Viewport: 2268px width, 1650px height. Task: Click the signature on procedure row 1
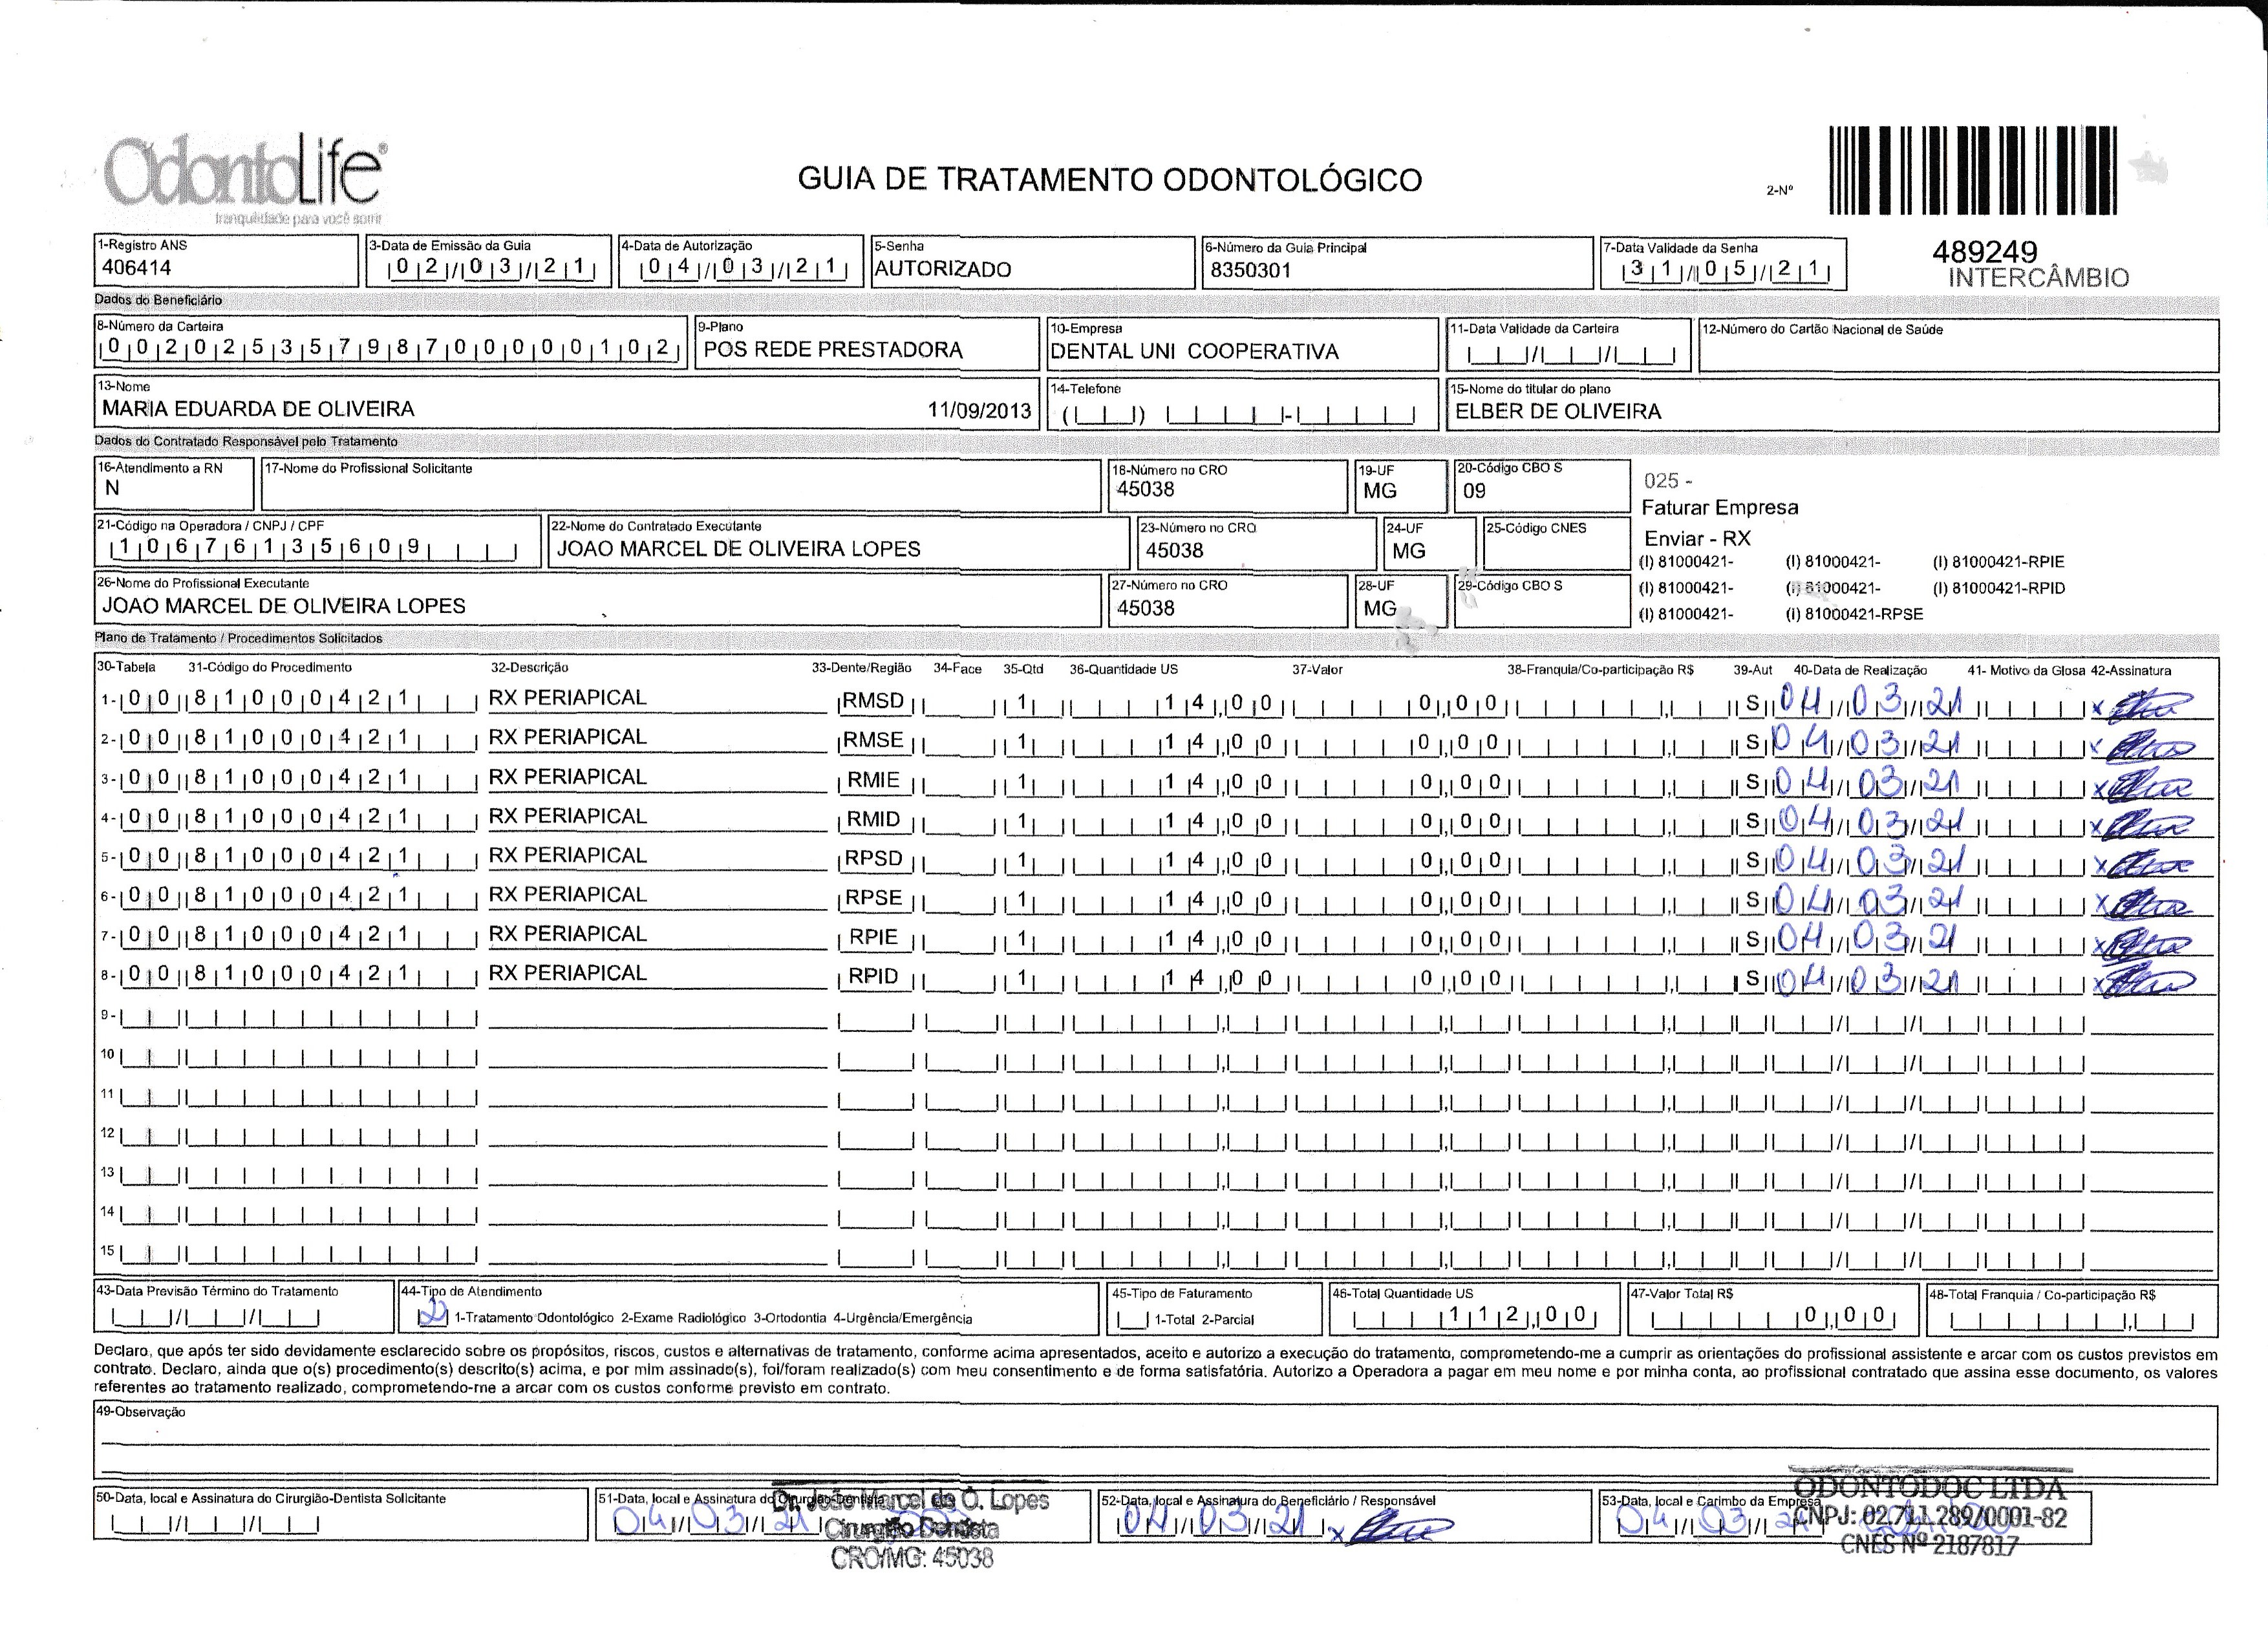(x=2148, y=707)
